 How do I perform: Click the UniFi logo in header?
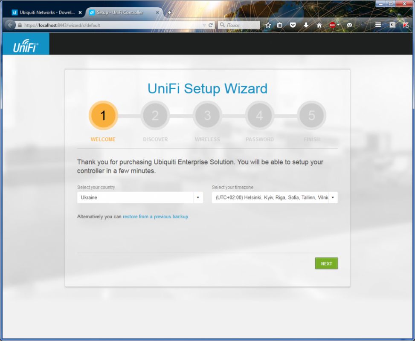(26, 44)
